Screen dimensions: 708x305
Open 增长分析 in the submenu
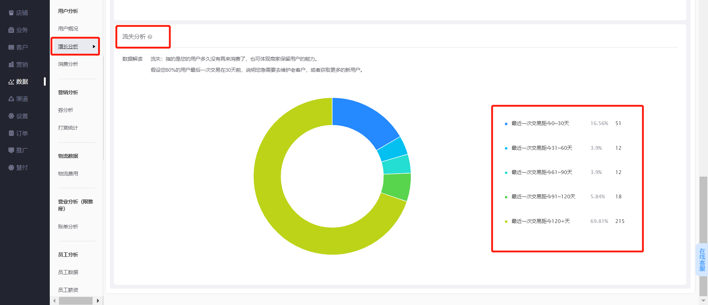pyautogui.click(x=68, y=46)
